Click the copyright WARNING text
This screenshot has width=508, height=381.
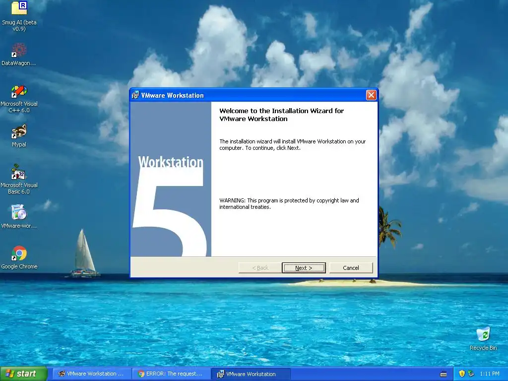(289, 204)
